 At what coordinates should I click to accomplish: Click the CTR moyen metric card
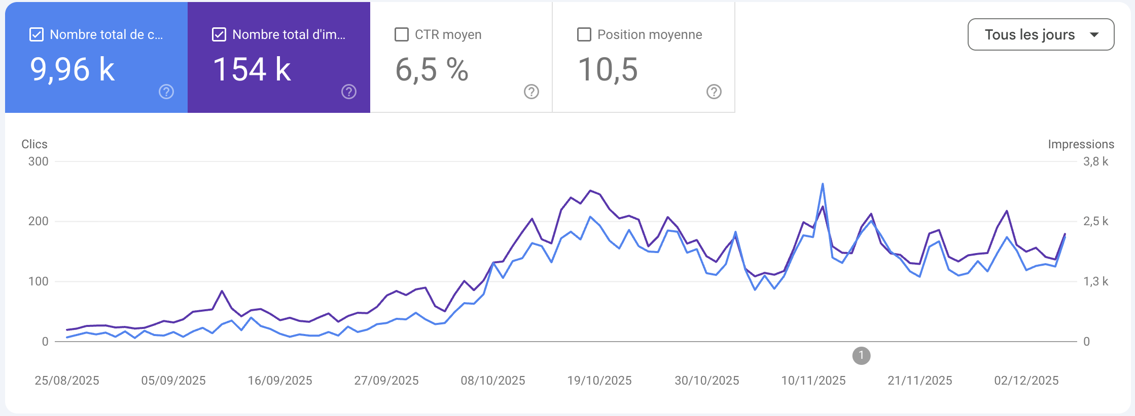(460, 56)
